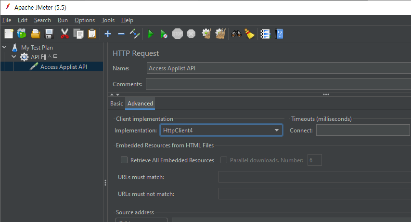Click the Comments input field
The height and width of the screenshot is (222, 411).
pos(278,84)
